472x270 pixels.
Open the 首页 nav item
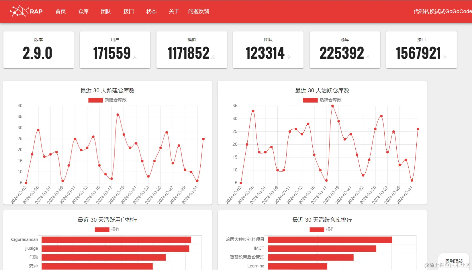60,11
